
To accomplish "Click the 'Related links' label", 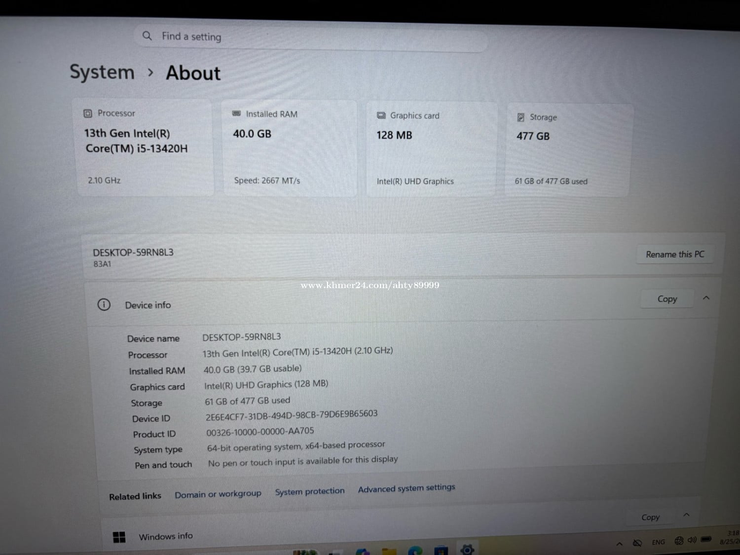I will 135,496.
